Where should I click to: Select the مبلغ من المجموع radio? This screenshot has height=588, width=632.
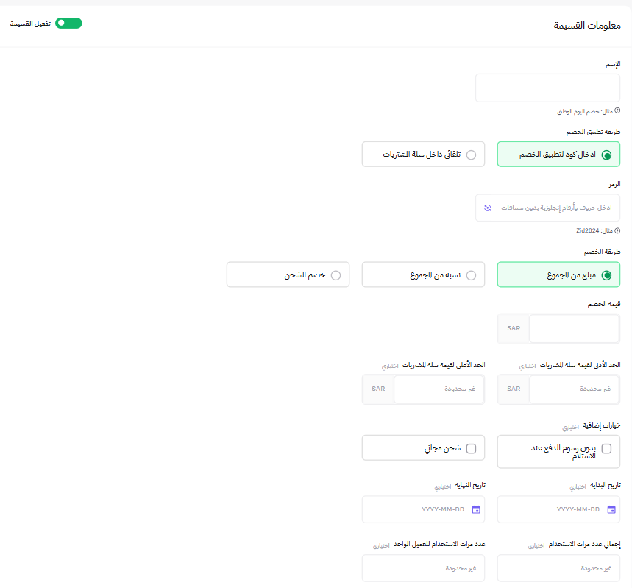(x=607, y=274)
